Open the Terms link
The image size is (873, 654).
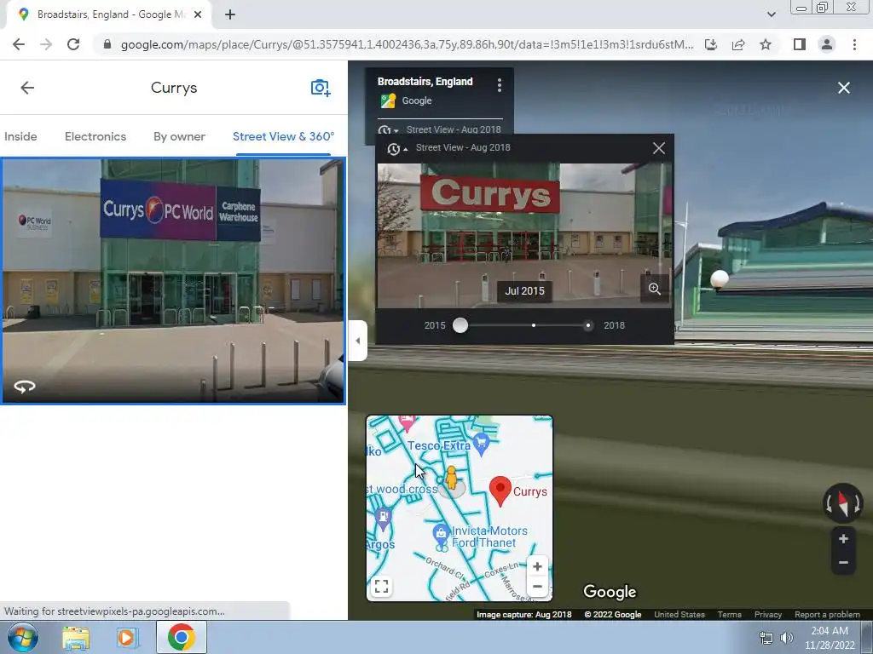730,615
